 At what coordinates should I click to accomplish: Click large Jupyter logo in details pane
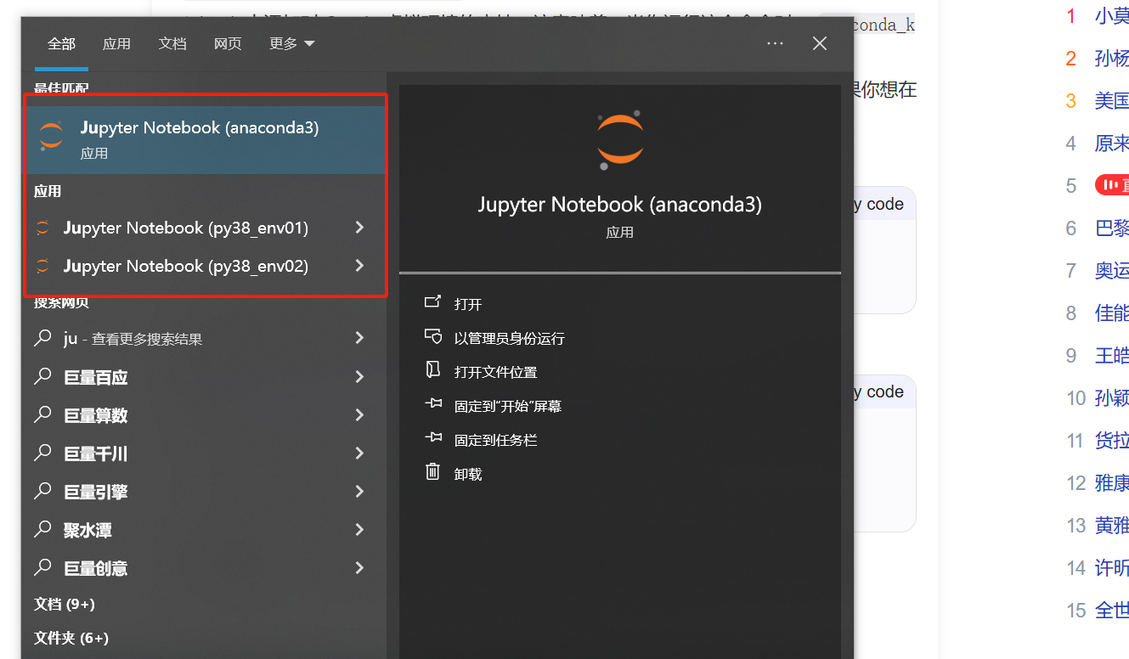619,138
